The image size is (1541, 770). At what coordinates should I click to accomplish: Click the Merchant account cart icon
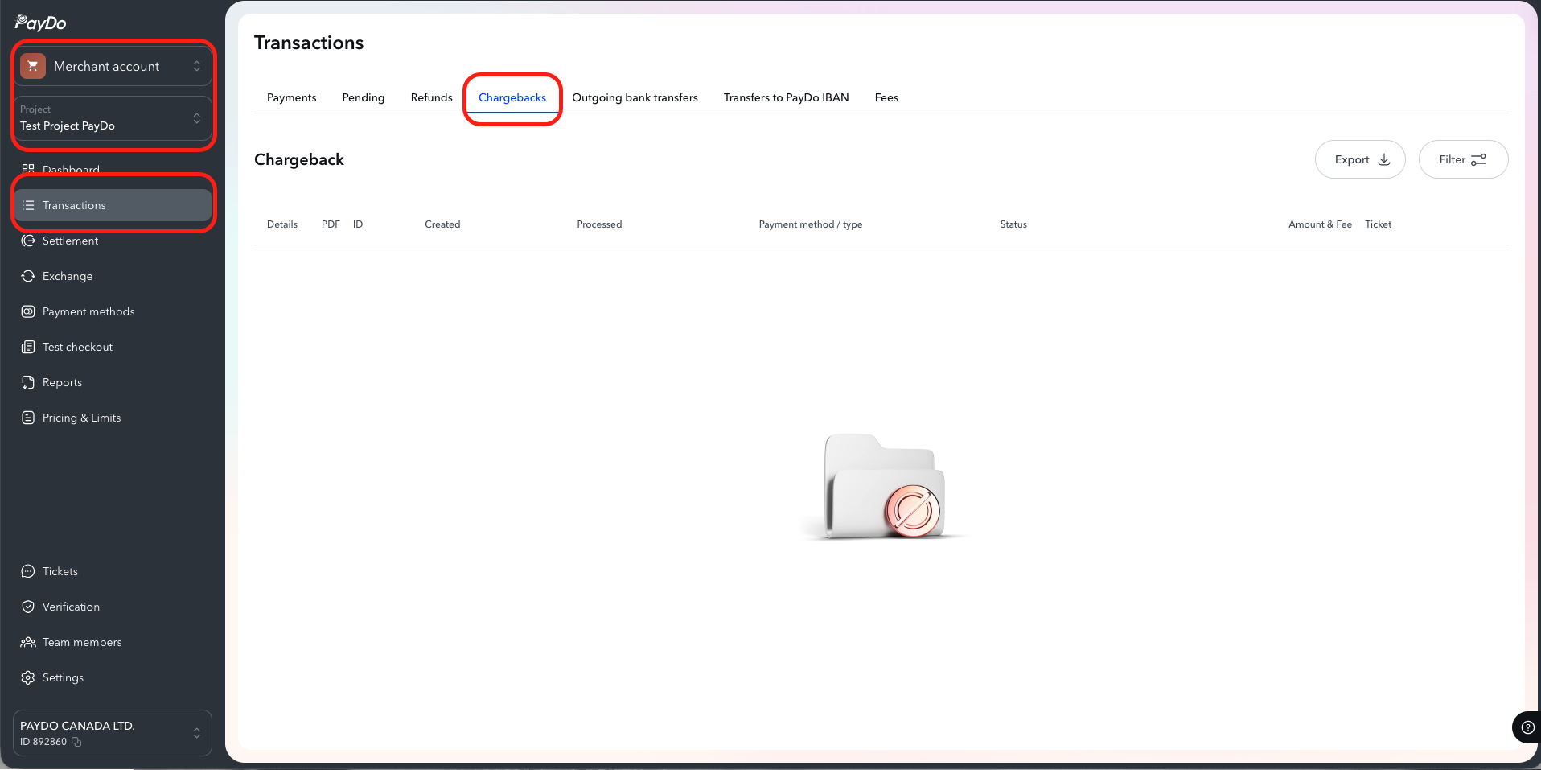click(33, 66)
